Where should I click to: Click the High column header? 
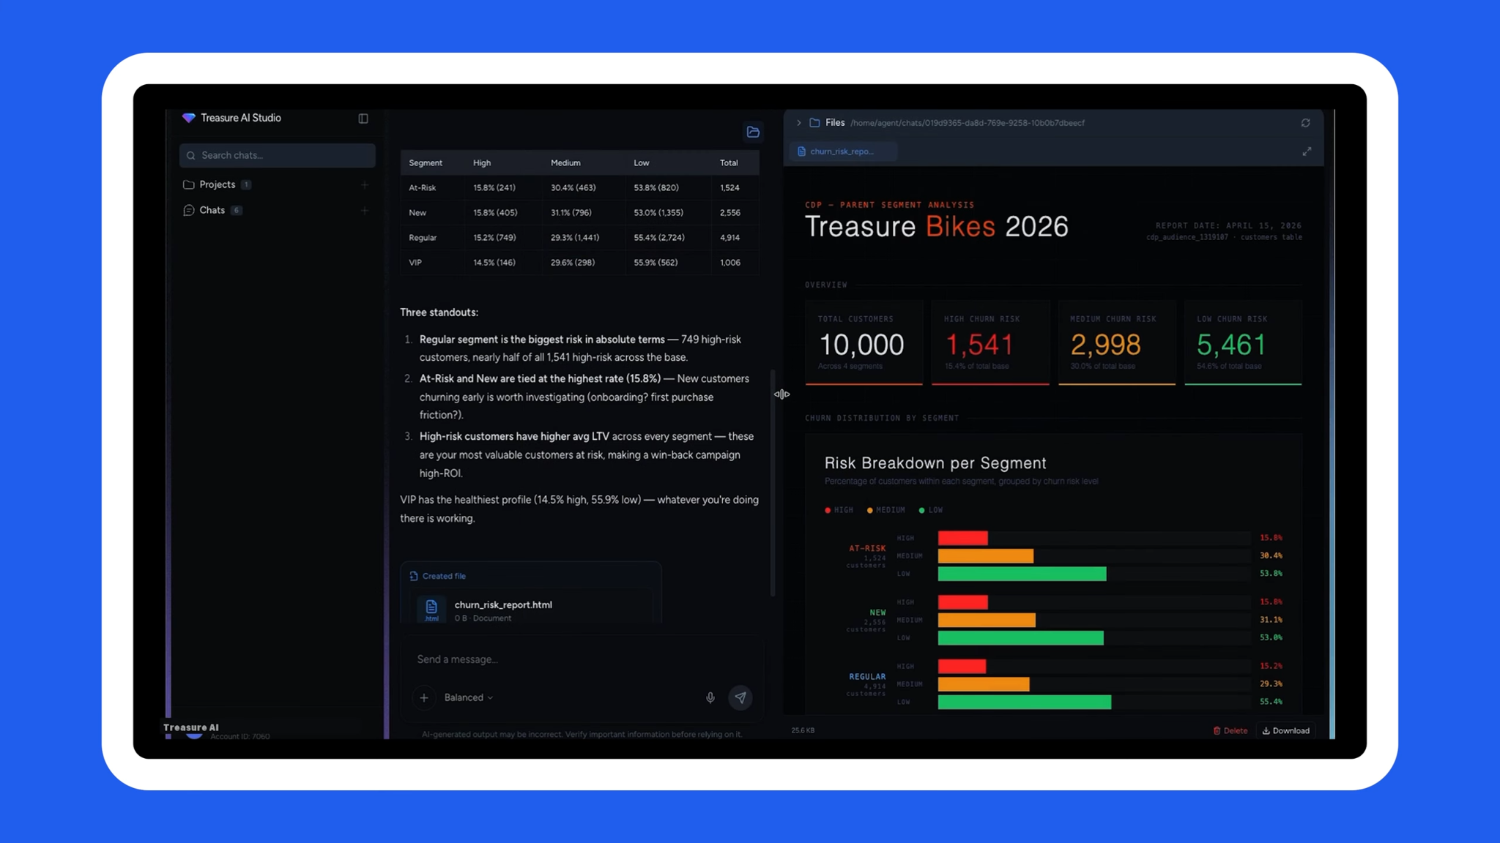tap(482, 163)
